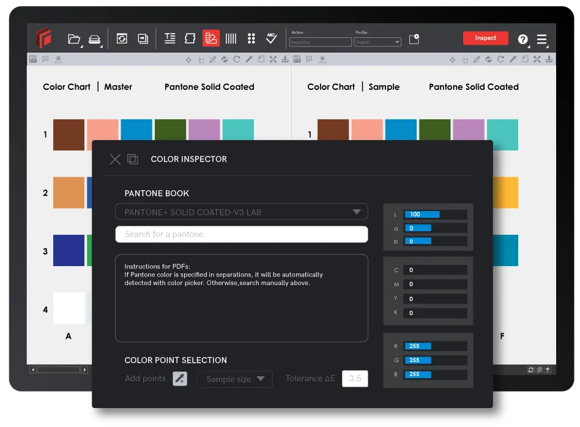Viewport: 580px width, 427px height.
Task: Click the brightness icon in Master pane toolbar
Action: (x=58, y=59)
